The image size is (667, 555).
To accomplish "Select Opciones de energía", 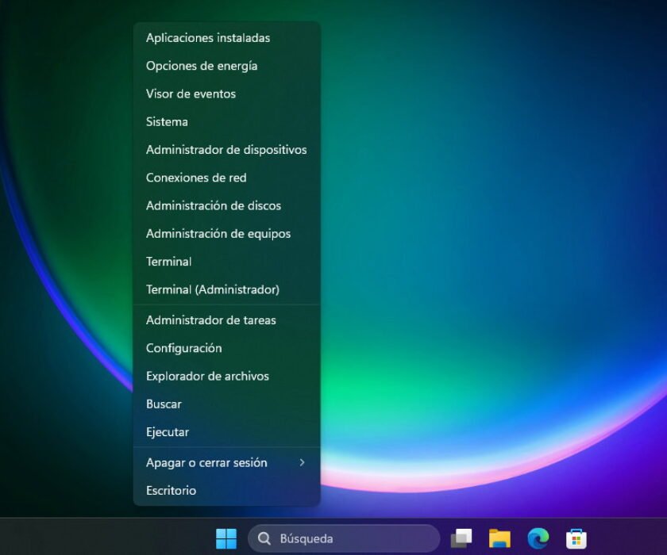I will point(227,66).
